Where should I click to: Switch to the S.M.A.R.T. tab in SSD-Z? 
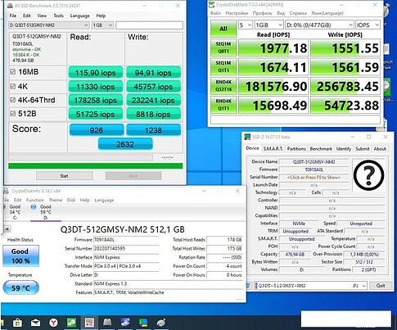coord(273,149)
